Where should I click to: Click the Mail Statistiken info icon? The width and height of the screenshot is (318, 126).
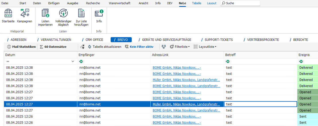pyautogui.click(x=9, y=47)
